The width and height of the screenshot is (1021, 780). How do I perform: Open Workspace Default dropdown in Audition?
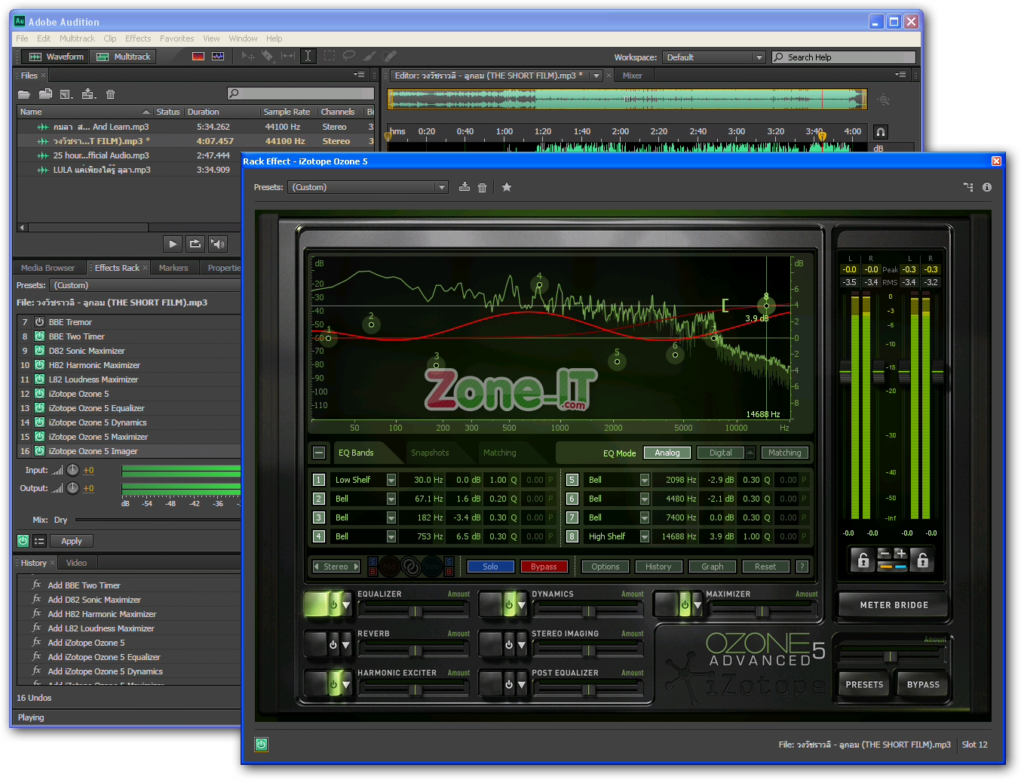point(714,57)
